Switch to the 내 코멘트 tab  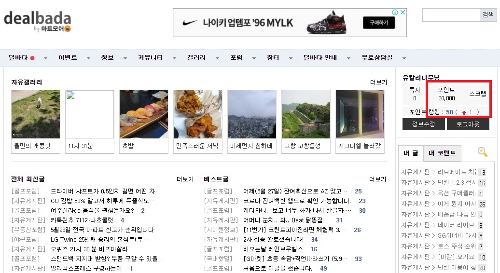click(443, 153)
